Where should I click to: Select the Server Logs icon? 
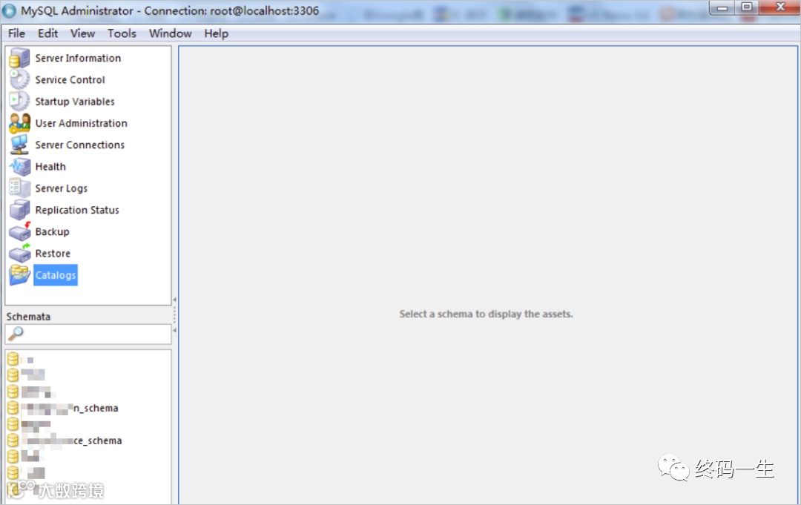pos(19,188)
